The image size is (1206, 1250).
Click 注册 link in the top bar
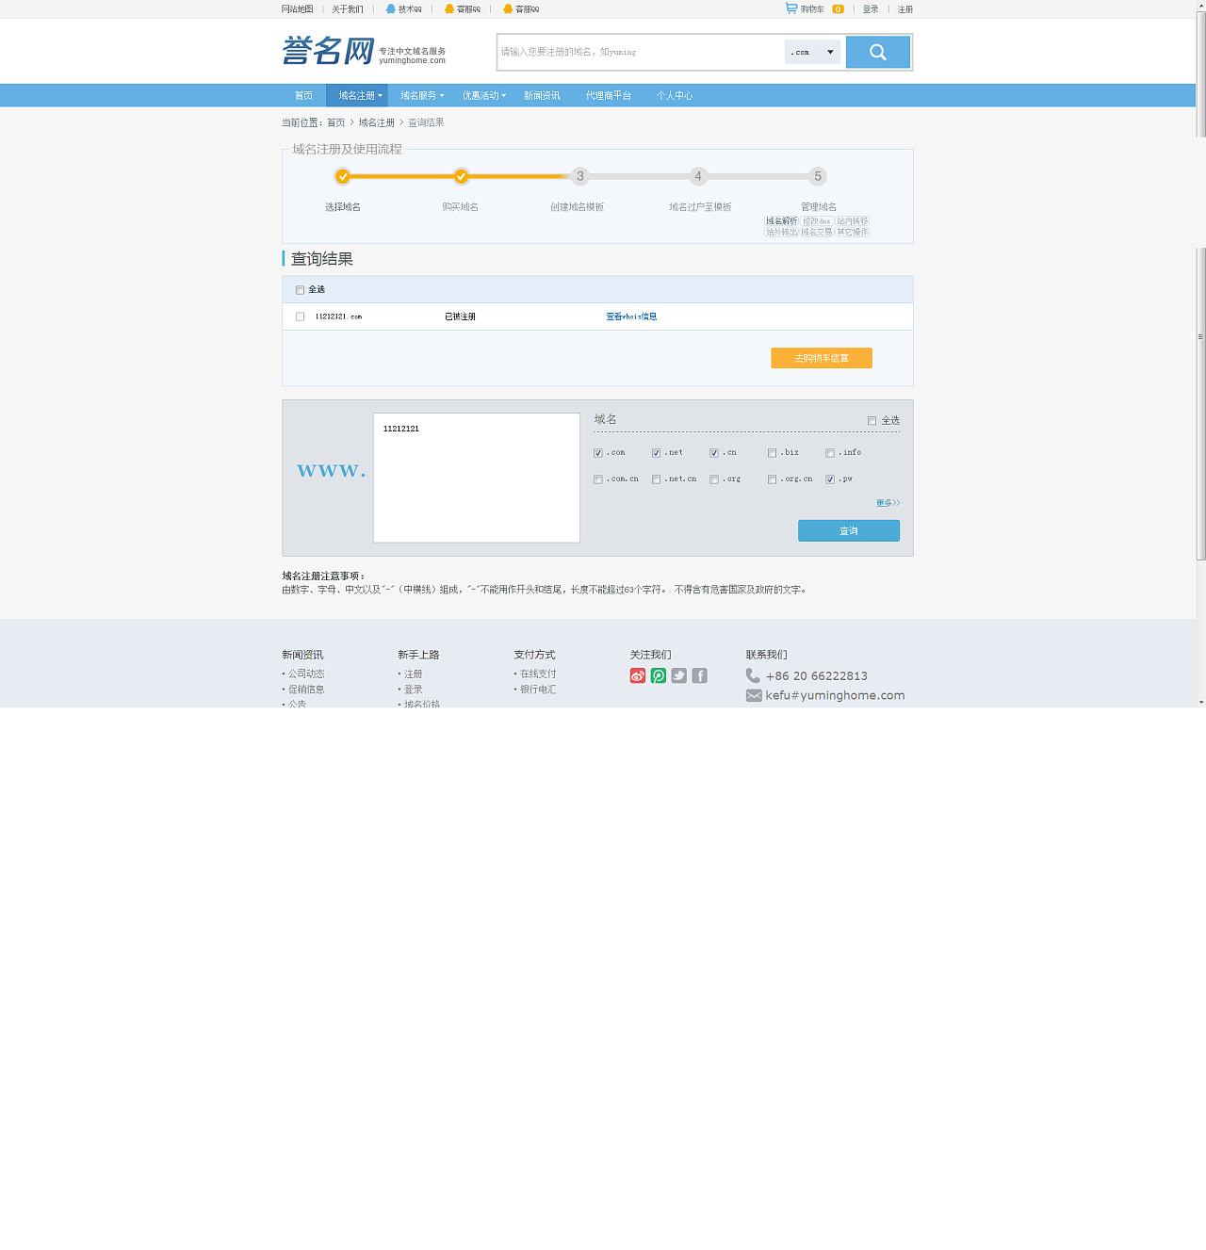(905, 9)
